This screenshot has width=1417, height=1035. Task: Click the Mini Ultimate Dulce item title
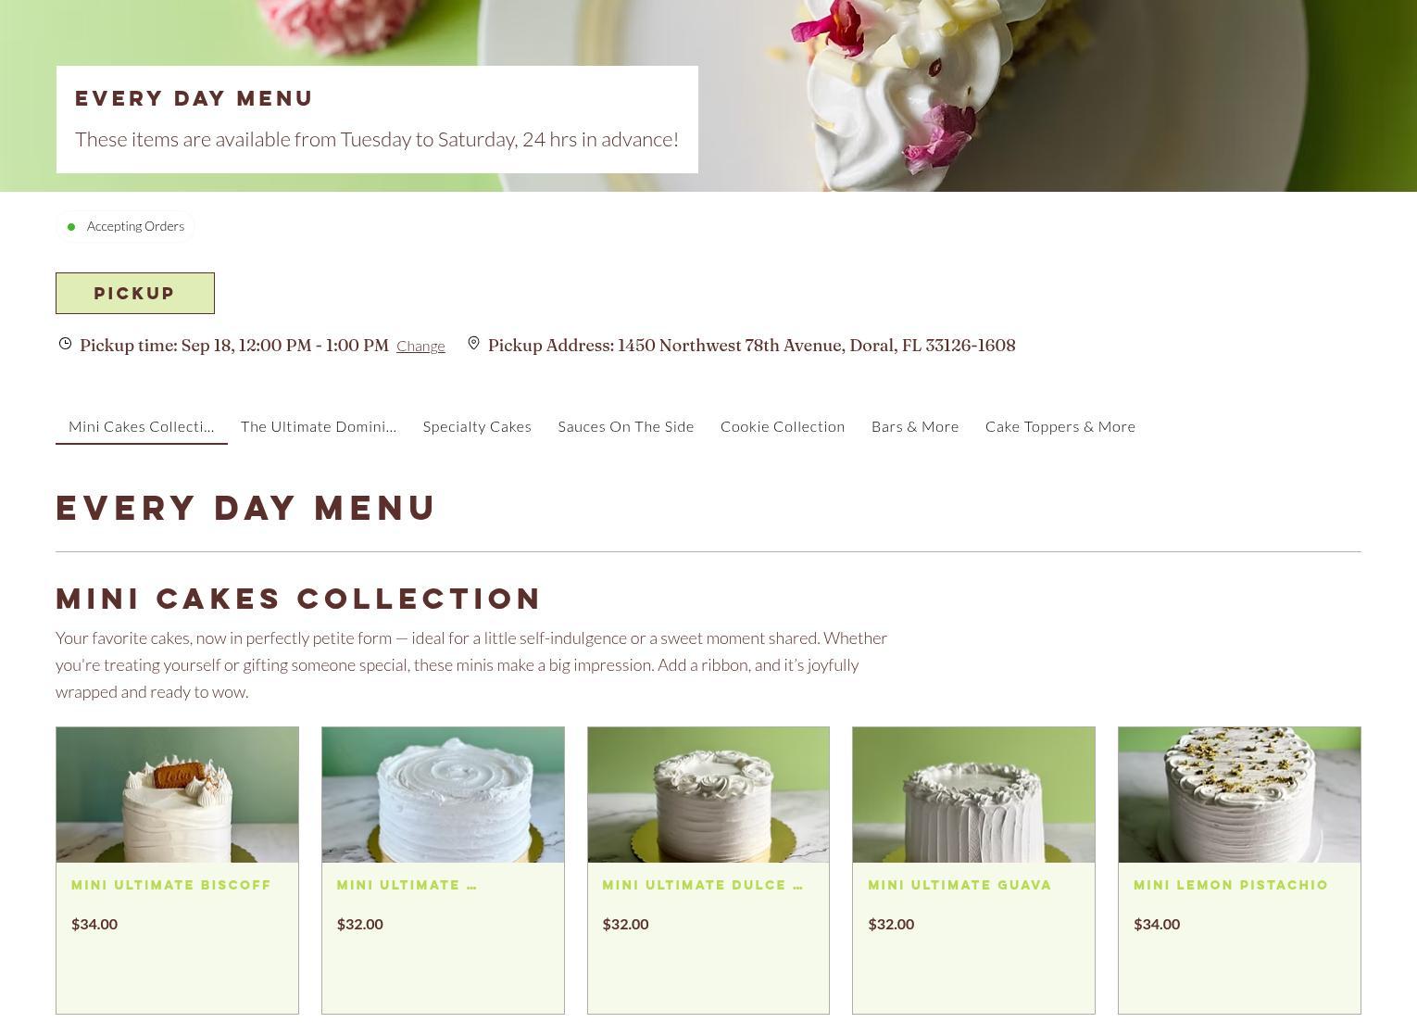pyautogui.click(x=702, y=885)
